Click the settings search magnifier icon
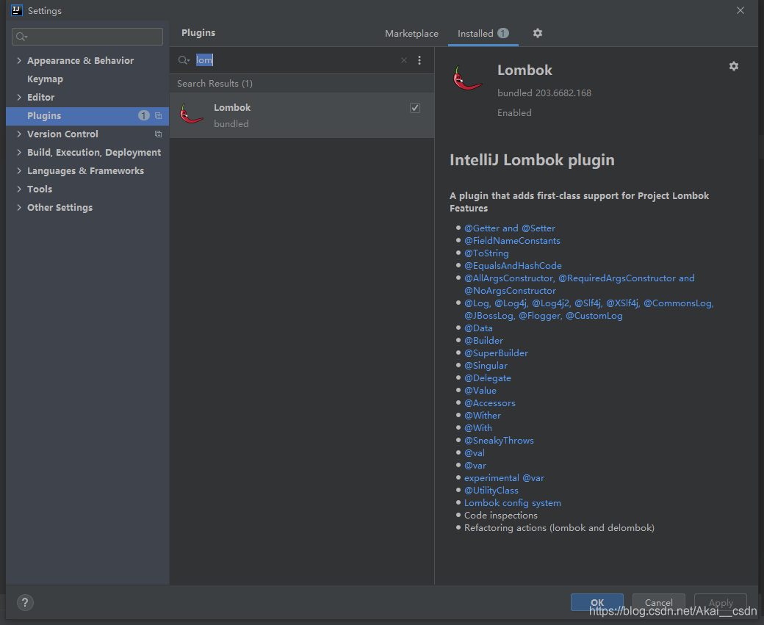This screenshot has width=764, height=625. click(x=21, y=37)
